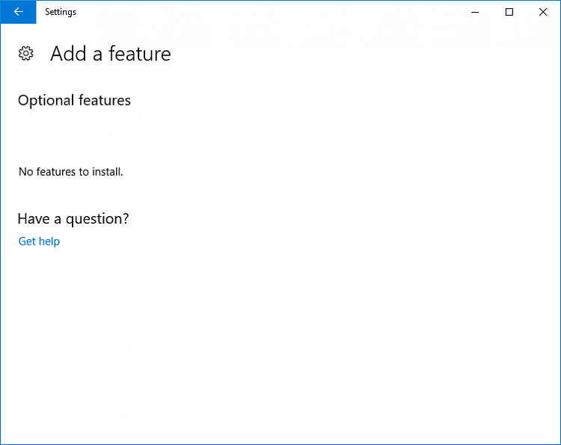Maximize the Settings window

[x=509, y=12]
